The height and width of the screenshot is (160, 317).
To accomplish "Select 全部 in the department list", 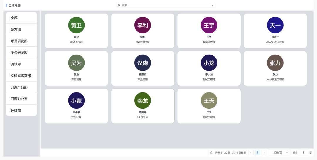I will pyautogui.click(x=21, y=18).
